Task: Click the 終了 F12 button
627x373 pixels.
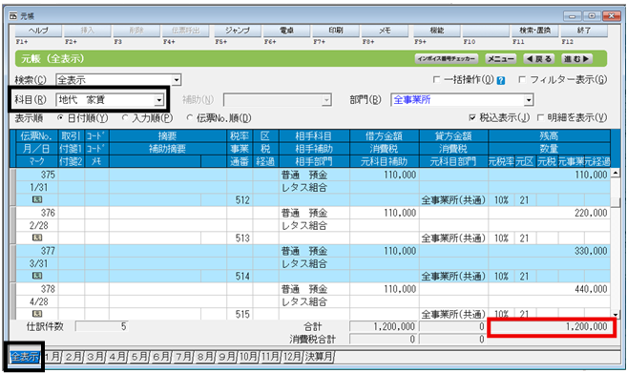Action: (x=584, y=31)
